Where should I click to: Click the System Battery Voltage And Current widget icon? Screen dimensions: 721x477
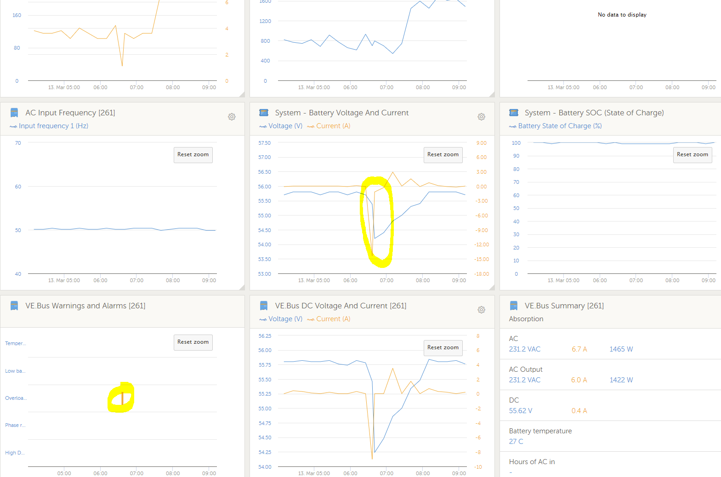pyautogui.click(x=264, y=113)
